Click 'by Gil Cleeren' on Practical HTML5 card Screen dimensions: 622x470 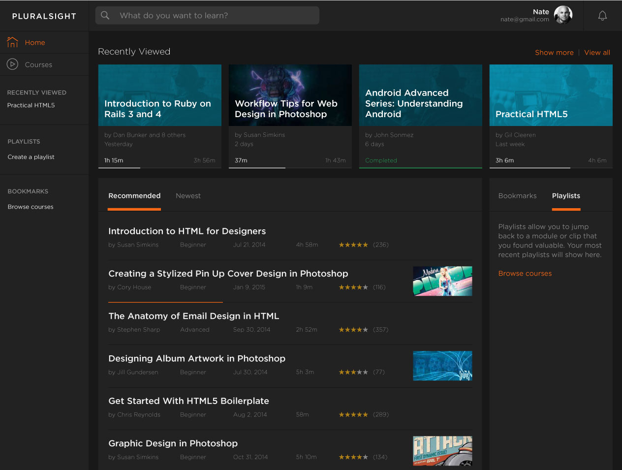516,135
